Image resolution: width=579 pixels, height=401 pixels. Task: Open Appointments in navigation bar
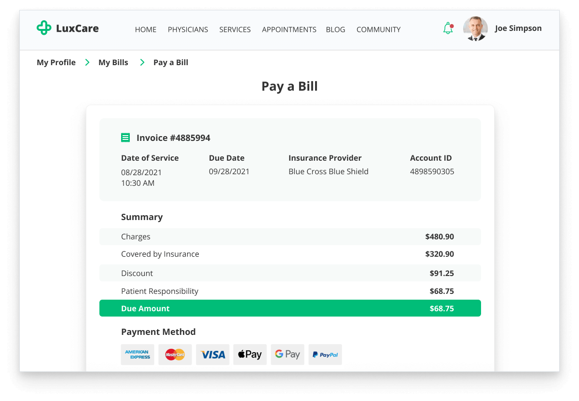[x=289, y=29]
